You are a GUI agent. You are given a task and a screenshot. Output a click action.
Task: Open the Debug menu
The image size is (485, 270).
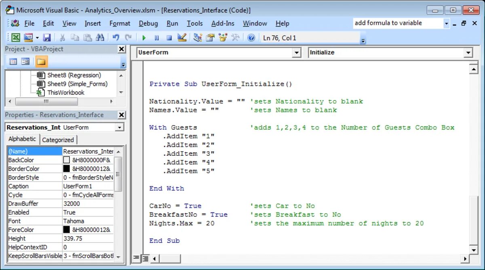pos(148,23)
